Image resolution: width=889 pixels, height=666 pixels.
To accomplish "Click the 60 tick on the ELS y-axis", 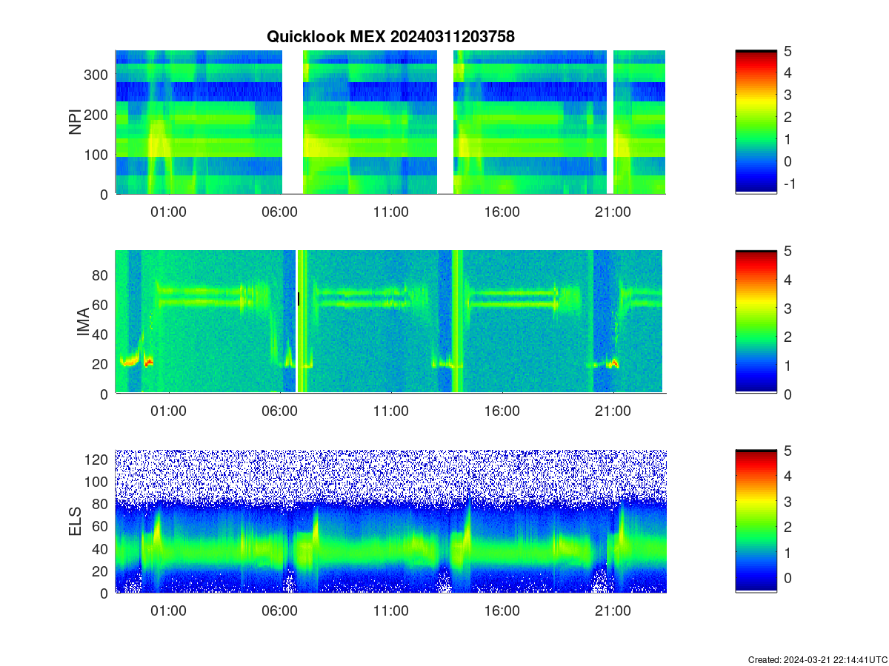I will [x=101, y=526].
